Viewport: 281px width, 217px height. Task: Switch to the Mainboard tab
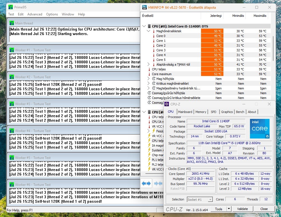point(185,112)
